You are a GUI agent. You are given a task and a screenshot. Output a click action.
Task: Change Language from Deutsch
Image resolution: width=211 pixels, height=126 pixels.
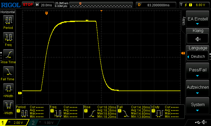(198, 56)
